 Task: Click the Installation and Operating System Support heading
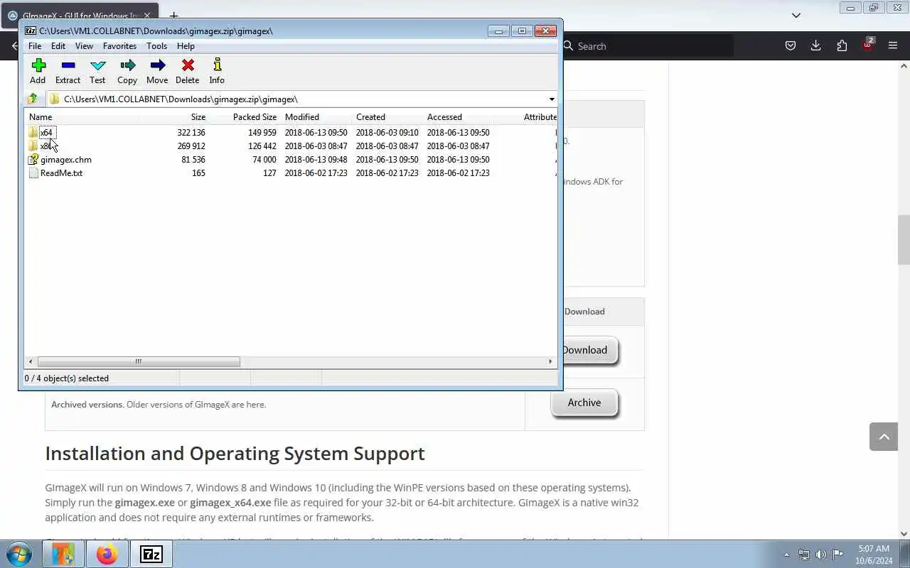coord(235,453)
